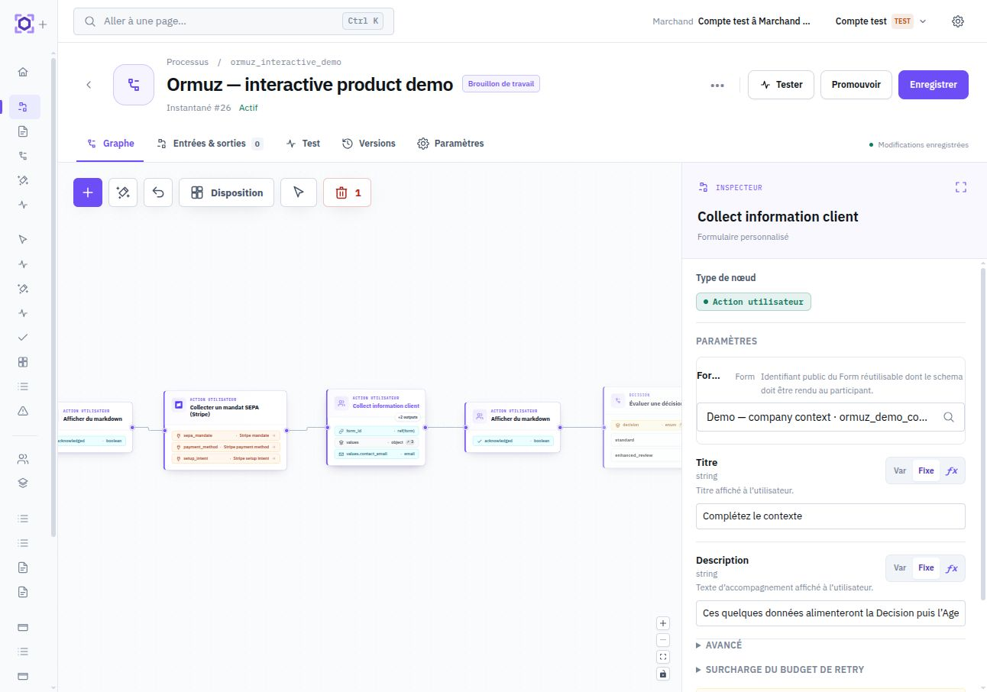This screenshot has height=692, width=987.
Task: Click the grid layout sidebar icon
Action: (23, 362)
